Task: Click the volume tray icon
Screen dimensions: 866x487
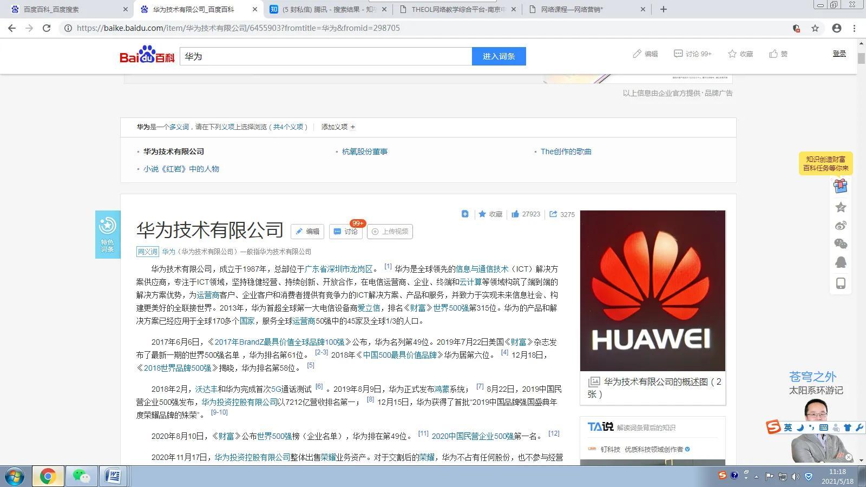Action: pyautogui.click(x=795, y=477)
